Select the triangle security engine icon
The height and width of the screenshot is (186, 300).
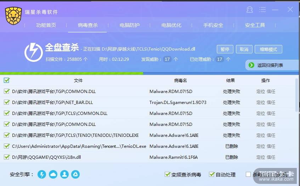pos(75,174)
